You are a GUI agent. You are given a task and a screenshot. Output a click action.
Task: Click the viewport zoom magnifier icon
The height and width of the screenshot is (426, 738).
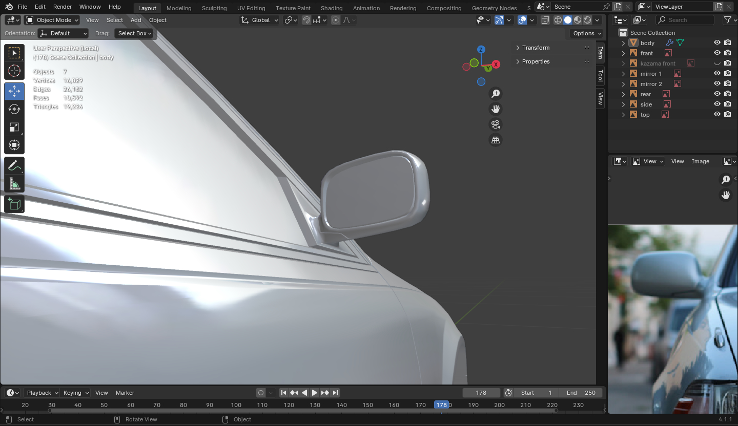click(x=496, y=94)
